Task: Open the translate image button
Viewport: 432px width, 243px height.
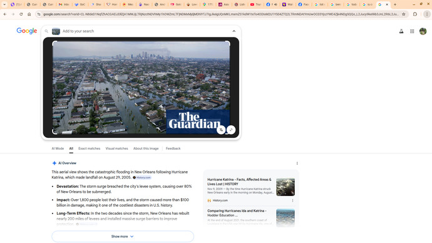Action: tap(221, 130)
